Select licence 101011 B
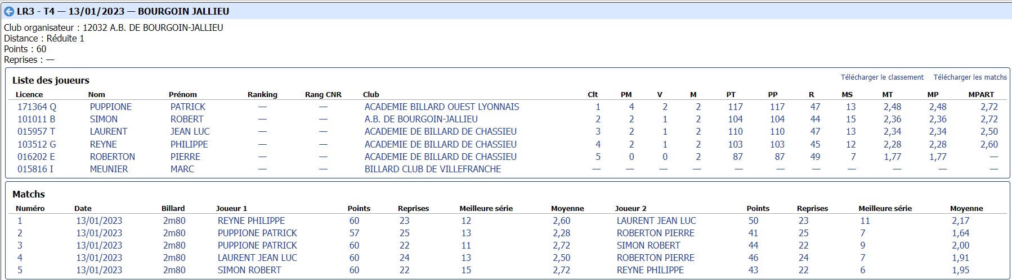1012x280 pixels. (x=36, y=119)
